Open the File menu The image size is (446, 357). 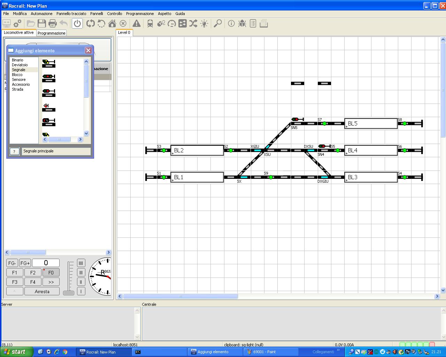coord(6,14)
